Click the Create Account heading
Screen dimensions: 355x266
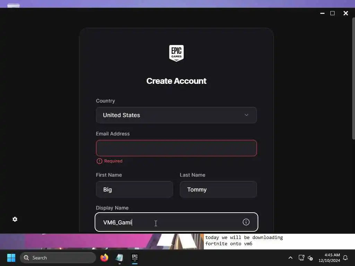[176, 81]
